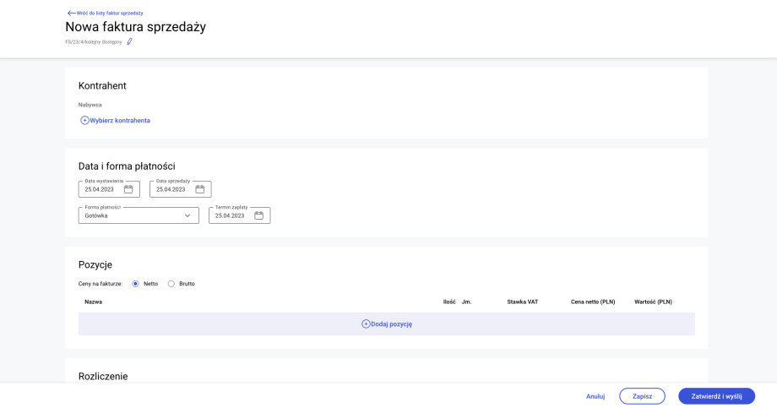Select Brutto price radio button
The image size is (777, 408).
171,284
